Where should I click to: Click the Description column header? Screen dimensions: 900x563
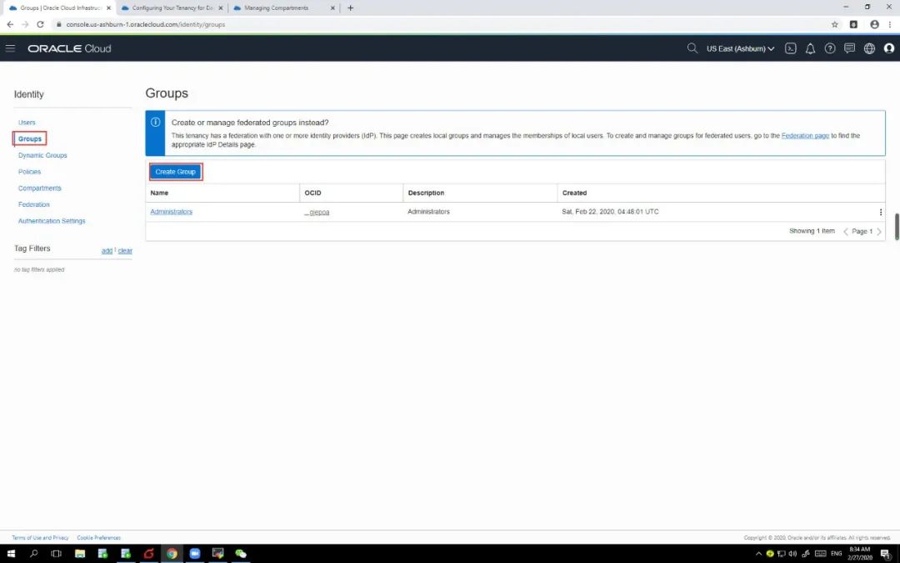(x=426, y=193)
